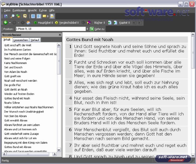The image size is (196, 164).
Task: Open the Hilfe menu
Action: pyautogui.click(x=52, y=10)
